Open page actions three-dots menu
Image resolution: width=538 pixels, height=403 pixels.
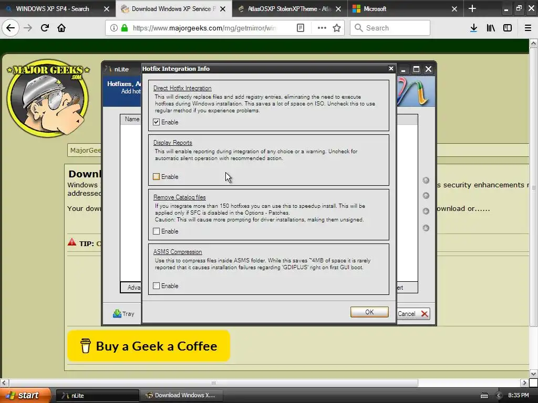(322, 28)
